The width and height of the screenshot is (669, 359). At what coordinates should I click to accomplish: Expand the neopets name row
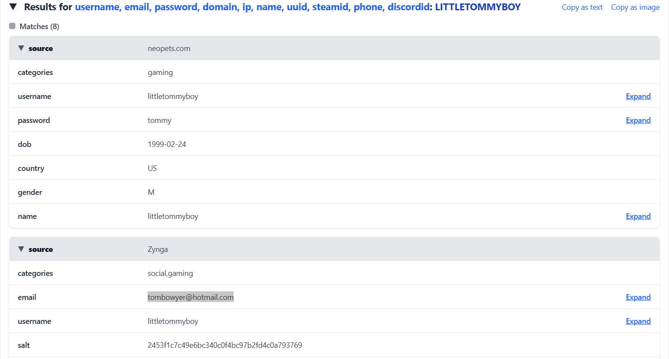tap(638, 216)
